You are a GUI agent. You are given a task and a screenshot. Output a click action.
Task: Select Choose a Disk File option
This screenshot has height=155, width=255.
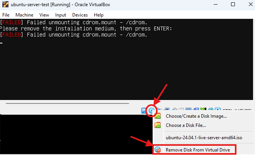click(x=186, y=125)
